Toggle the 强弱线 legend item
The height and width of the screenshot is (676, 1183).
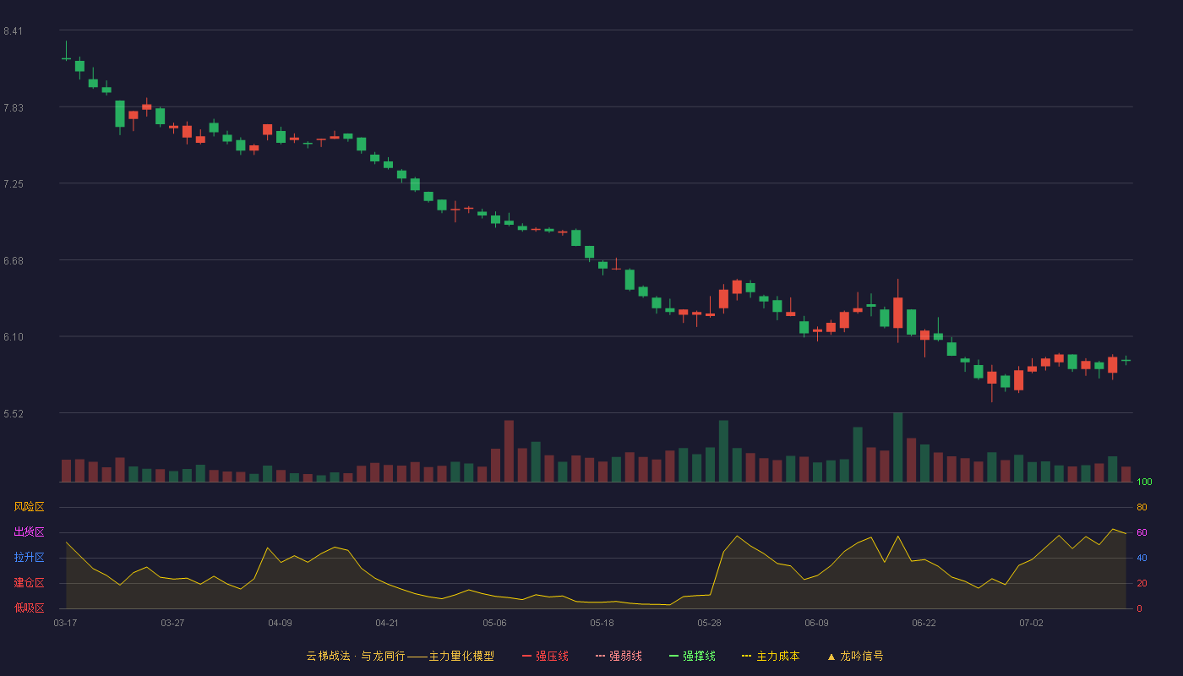pyautogui.click(x=619, y=656)
